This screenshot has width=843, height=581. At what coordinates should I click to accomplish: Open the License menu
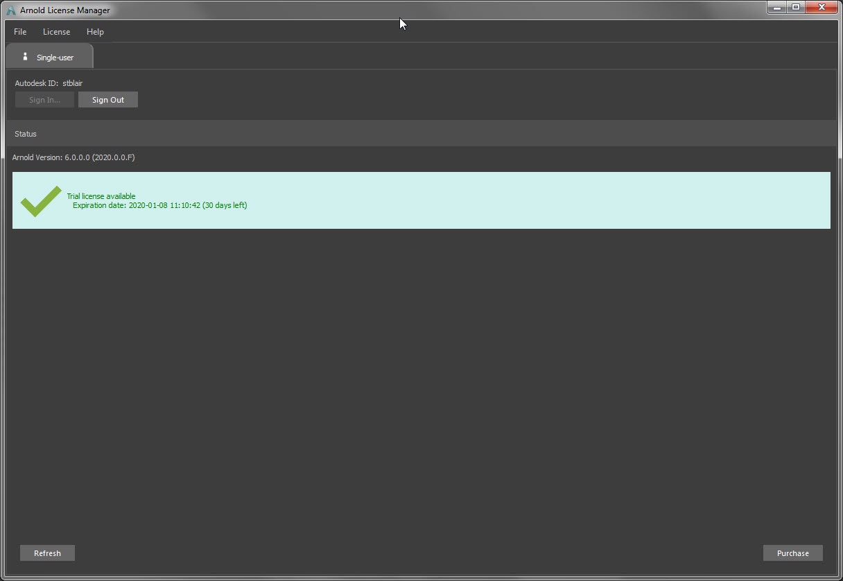(x=56, y=32)
